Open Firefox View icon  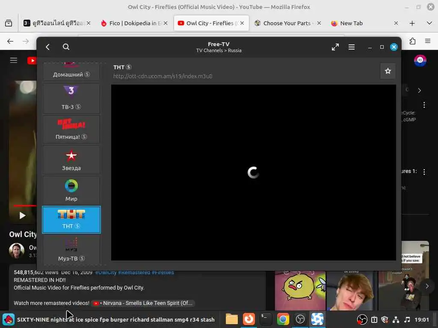tap(9, 23)
